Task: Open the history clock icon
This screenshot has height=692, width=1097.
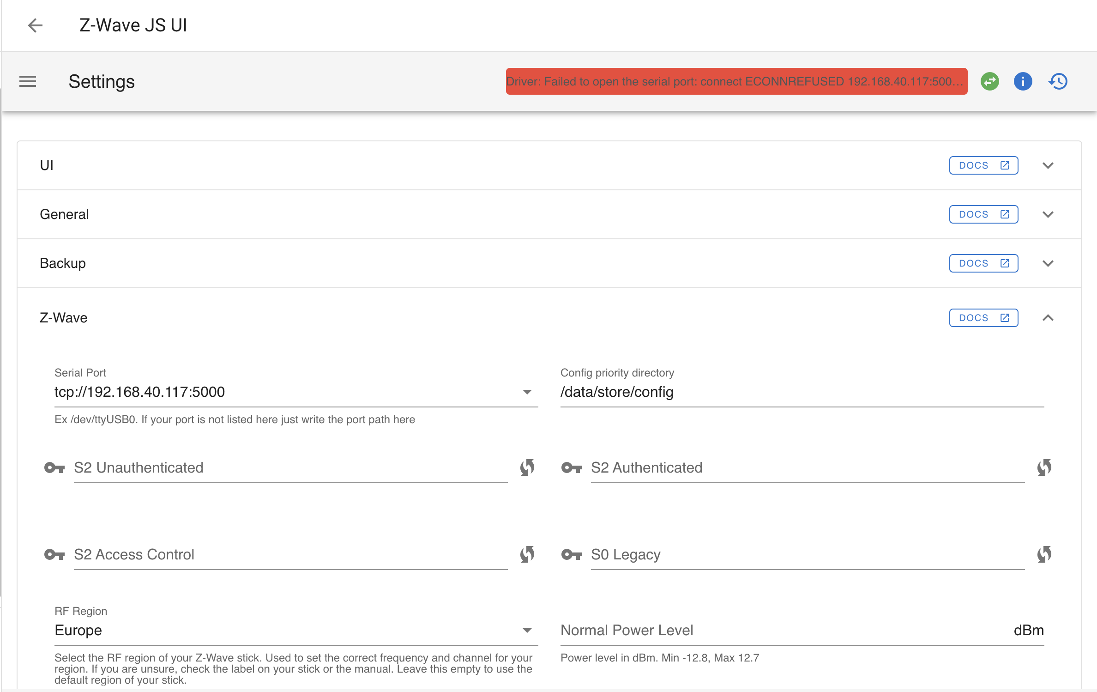Action: tap(1058, 82)
